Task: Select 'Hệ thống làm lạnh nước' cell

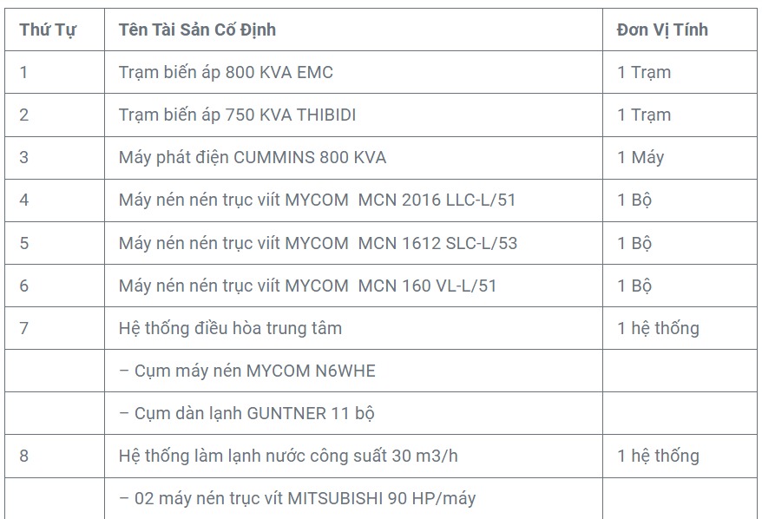Action: pyautogui.click(x=287, y=456)
